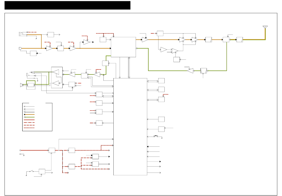Click the loudspeaker symbol on the green path
Image resolution: width=282 pixels, height=196 pixels.
(x=22, y=85)
